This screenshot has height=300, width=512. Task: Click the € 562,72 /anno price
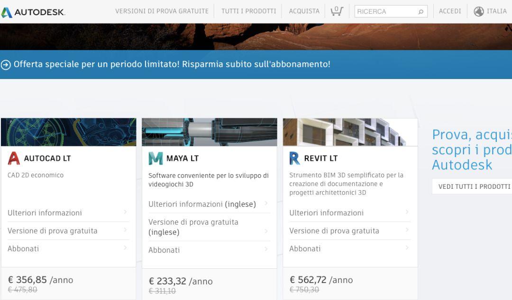pyautogui.click(x=321, y=280)
